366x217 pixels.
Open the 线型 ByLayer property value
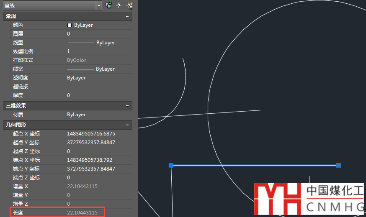98,43
